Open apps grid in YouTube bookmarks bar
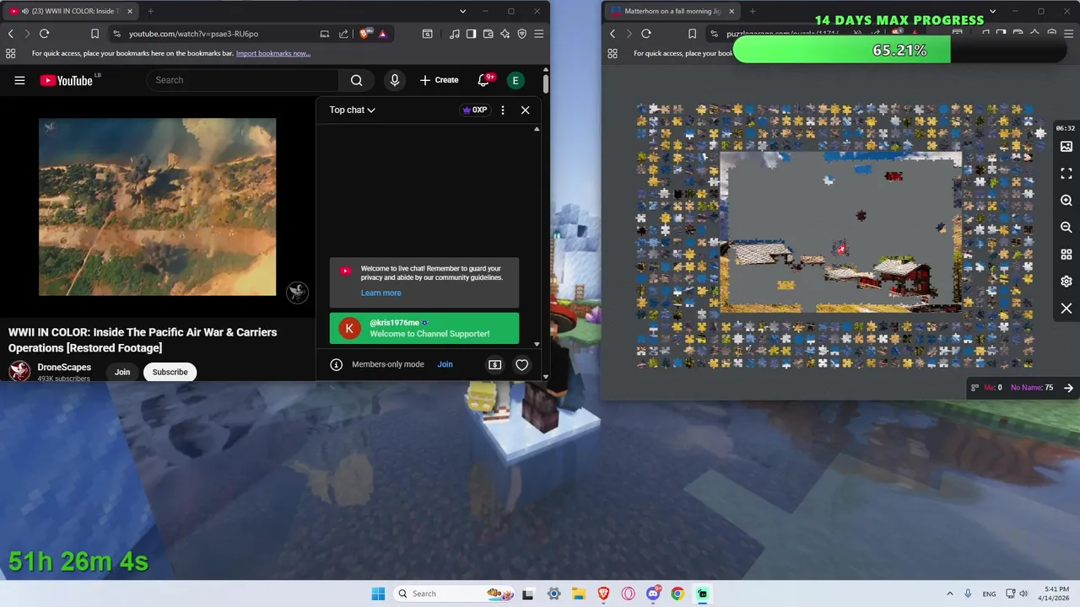The width and height of the screenshot is (1080, 607). pos(10,53)
